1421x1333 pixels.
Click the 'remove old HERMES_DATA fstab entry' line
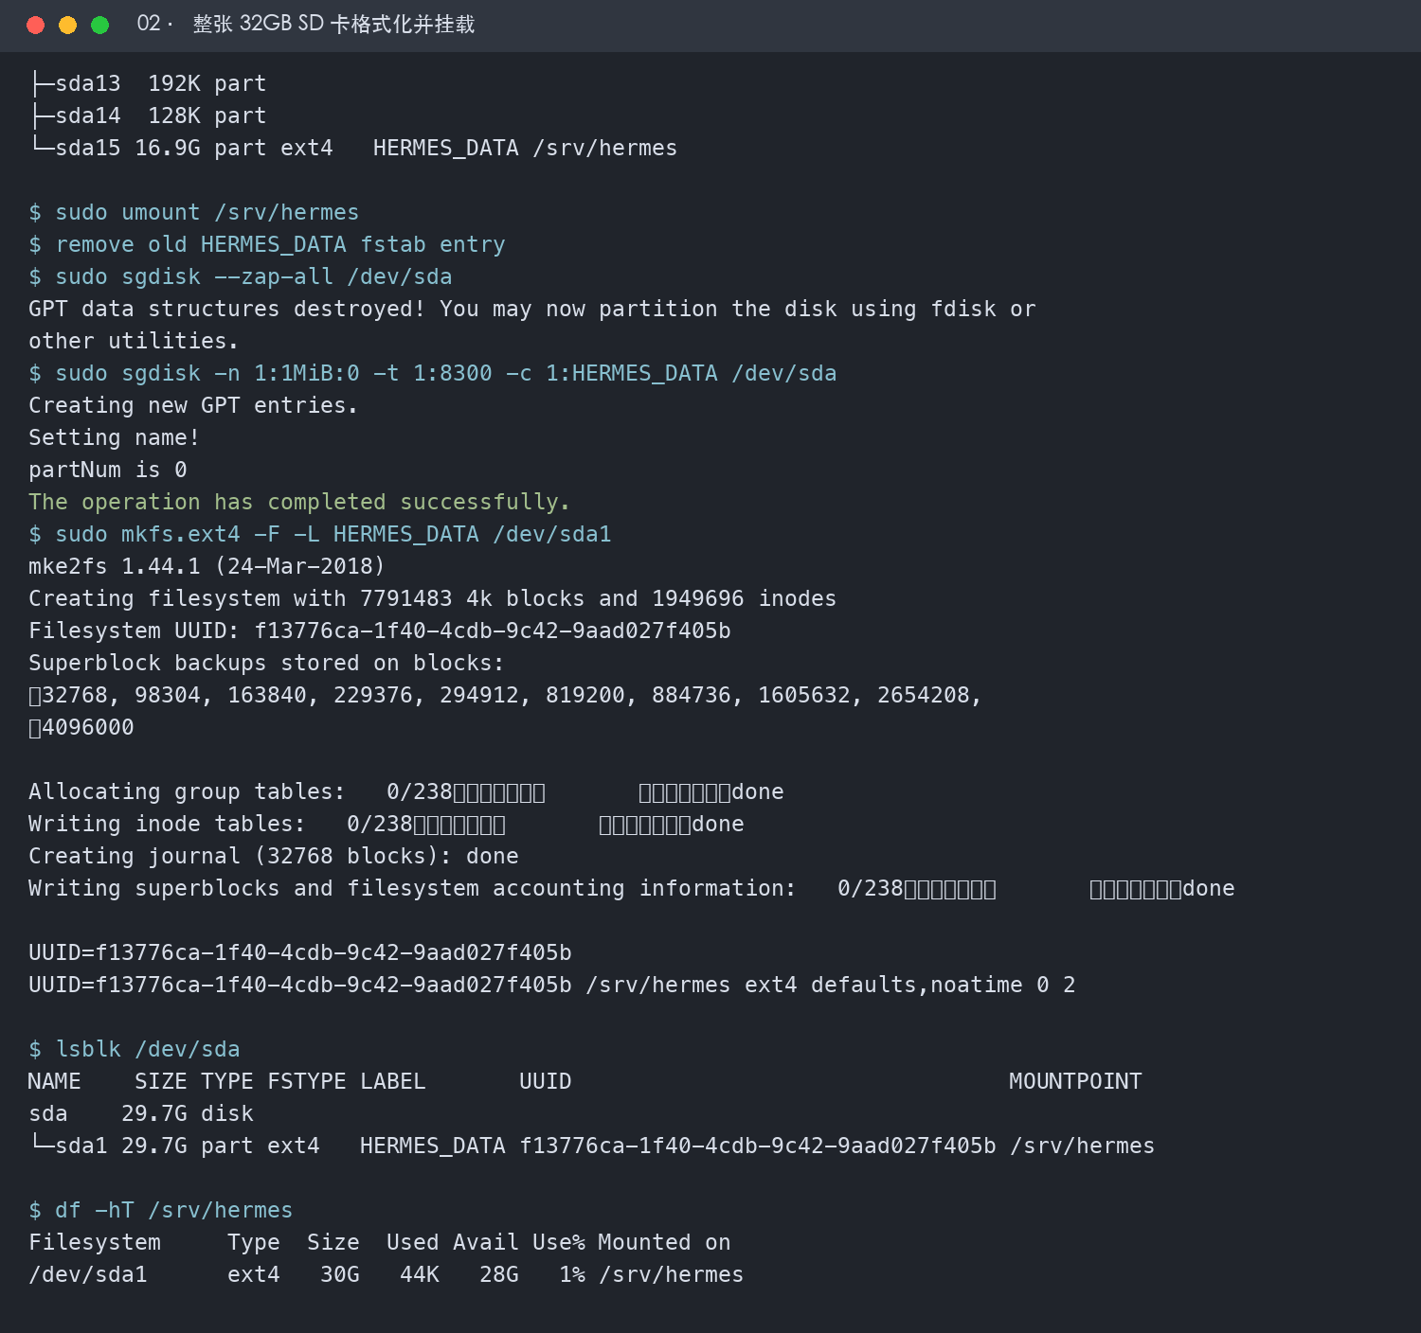pos(267,244)
